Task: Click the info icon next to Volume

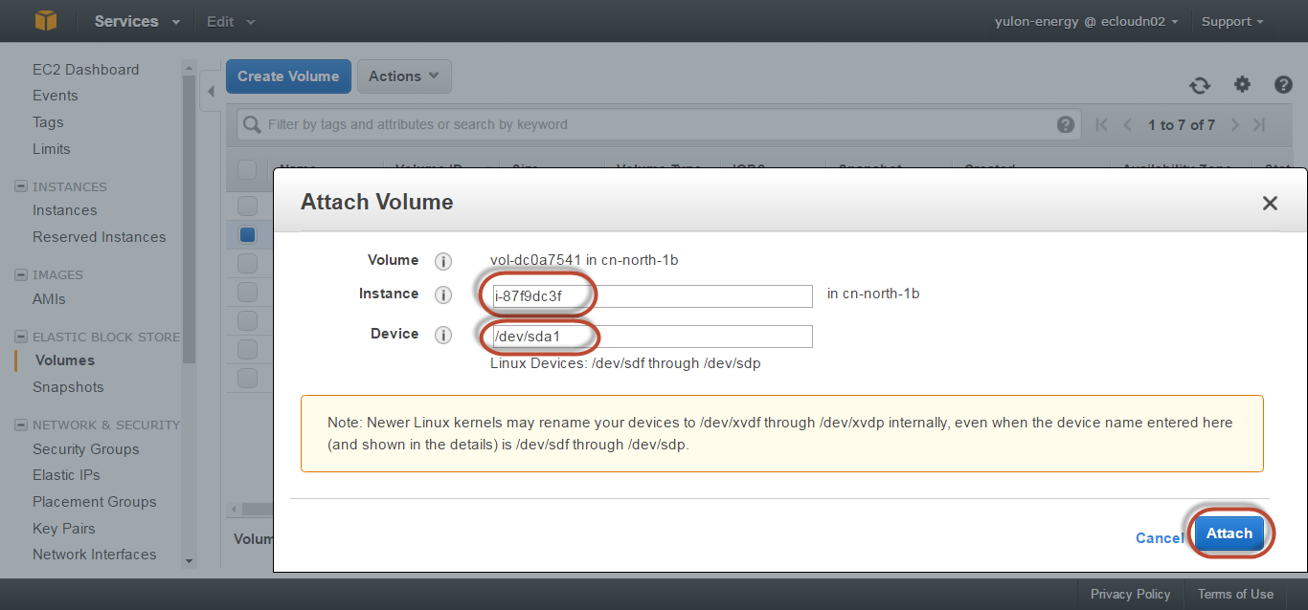Action: 442,261
